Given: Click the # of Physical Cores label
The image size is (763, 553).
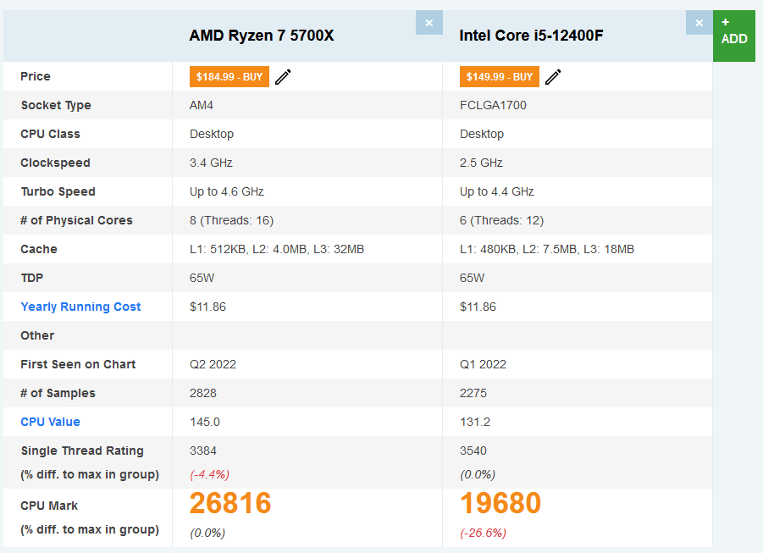Looking at the screenshot, I should pyautogui.click(x=76, y=220).
